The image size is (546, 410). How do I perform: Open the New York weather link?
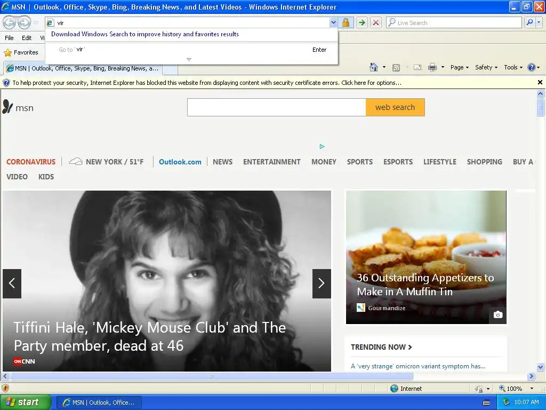point(107,162)
